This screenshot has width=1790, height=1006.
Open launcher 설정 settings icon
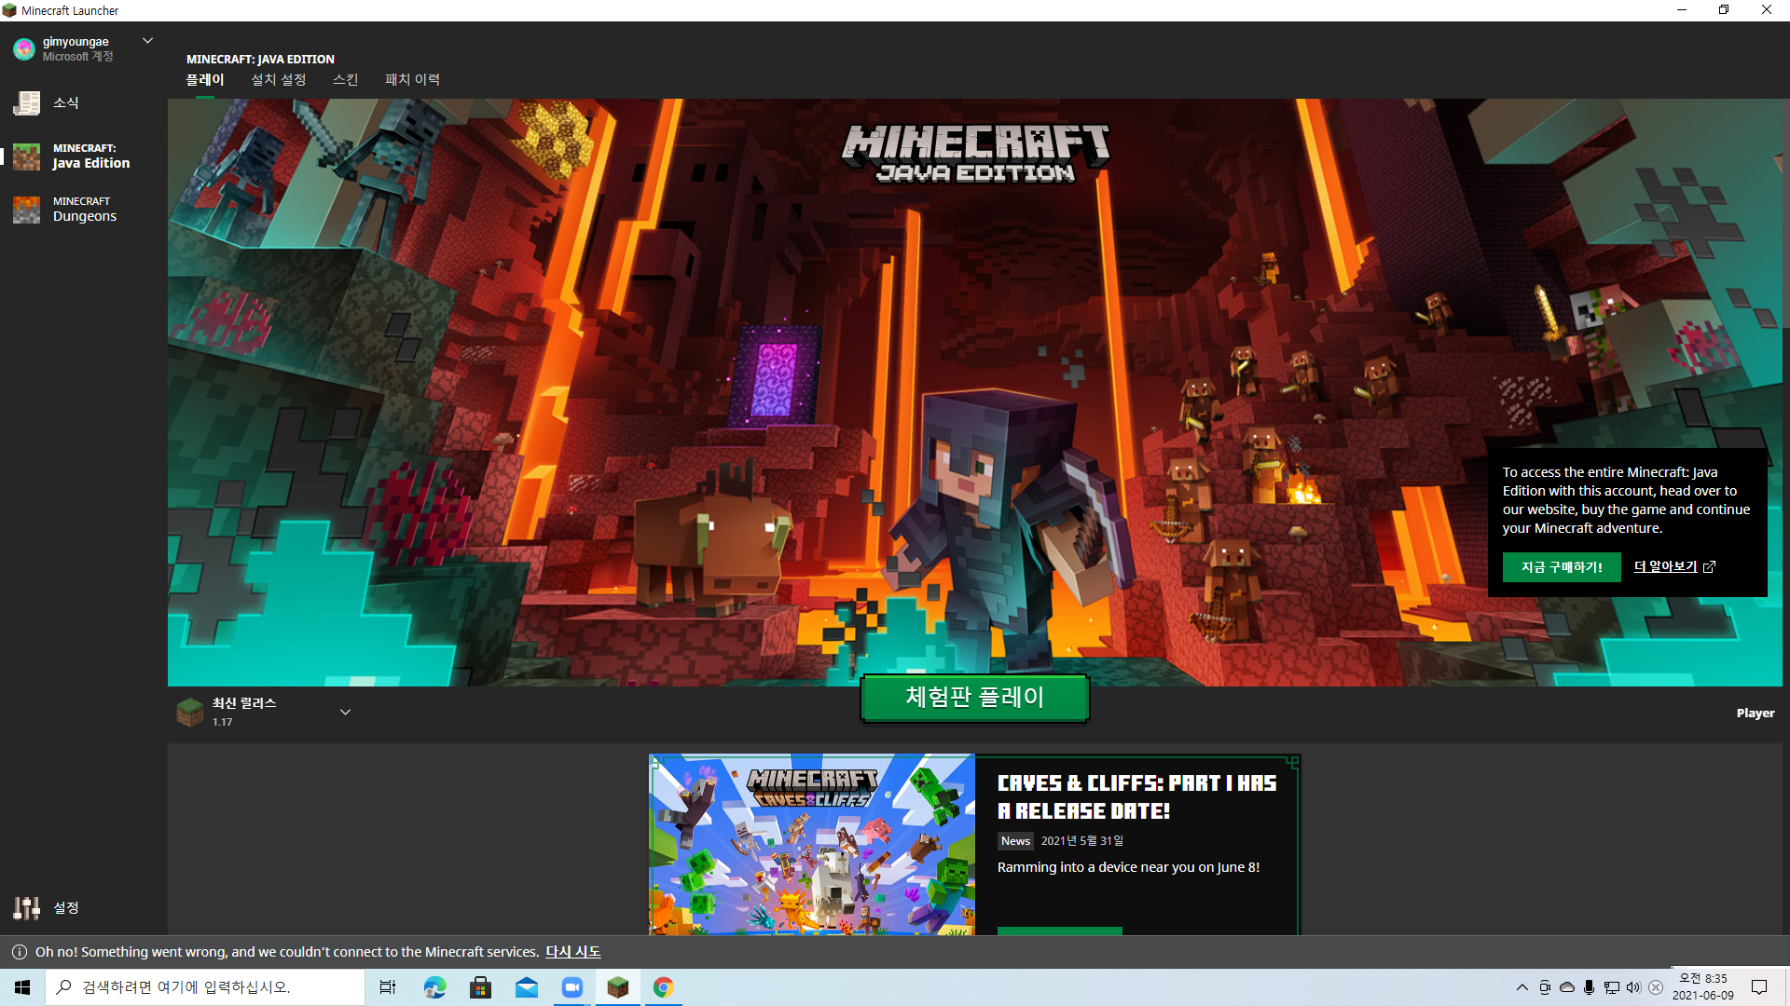click(x=26, y=907)
